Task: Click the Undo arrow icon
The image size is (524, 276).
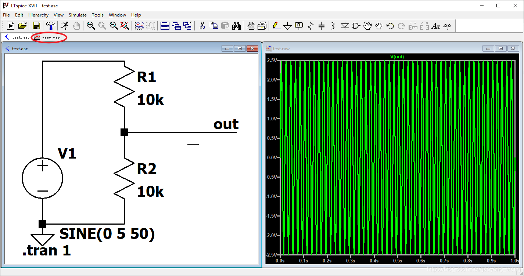Action: 390,26
